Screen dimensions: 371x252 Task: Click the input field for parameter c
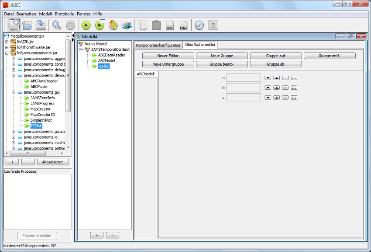pyautogui.click(x=243, y=97)
